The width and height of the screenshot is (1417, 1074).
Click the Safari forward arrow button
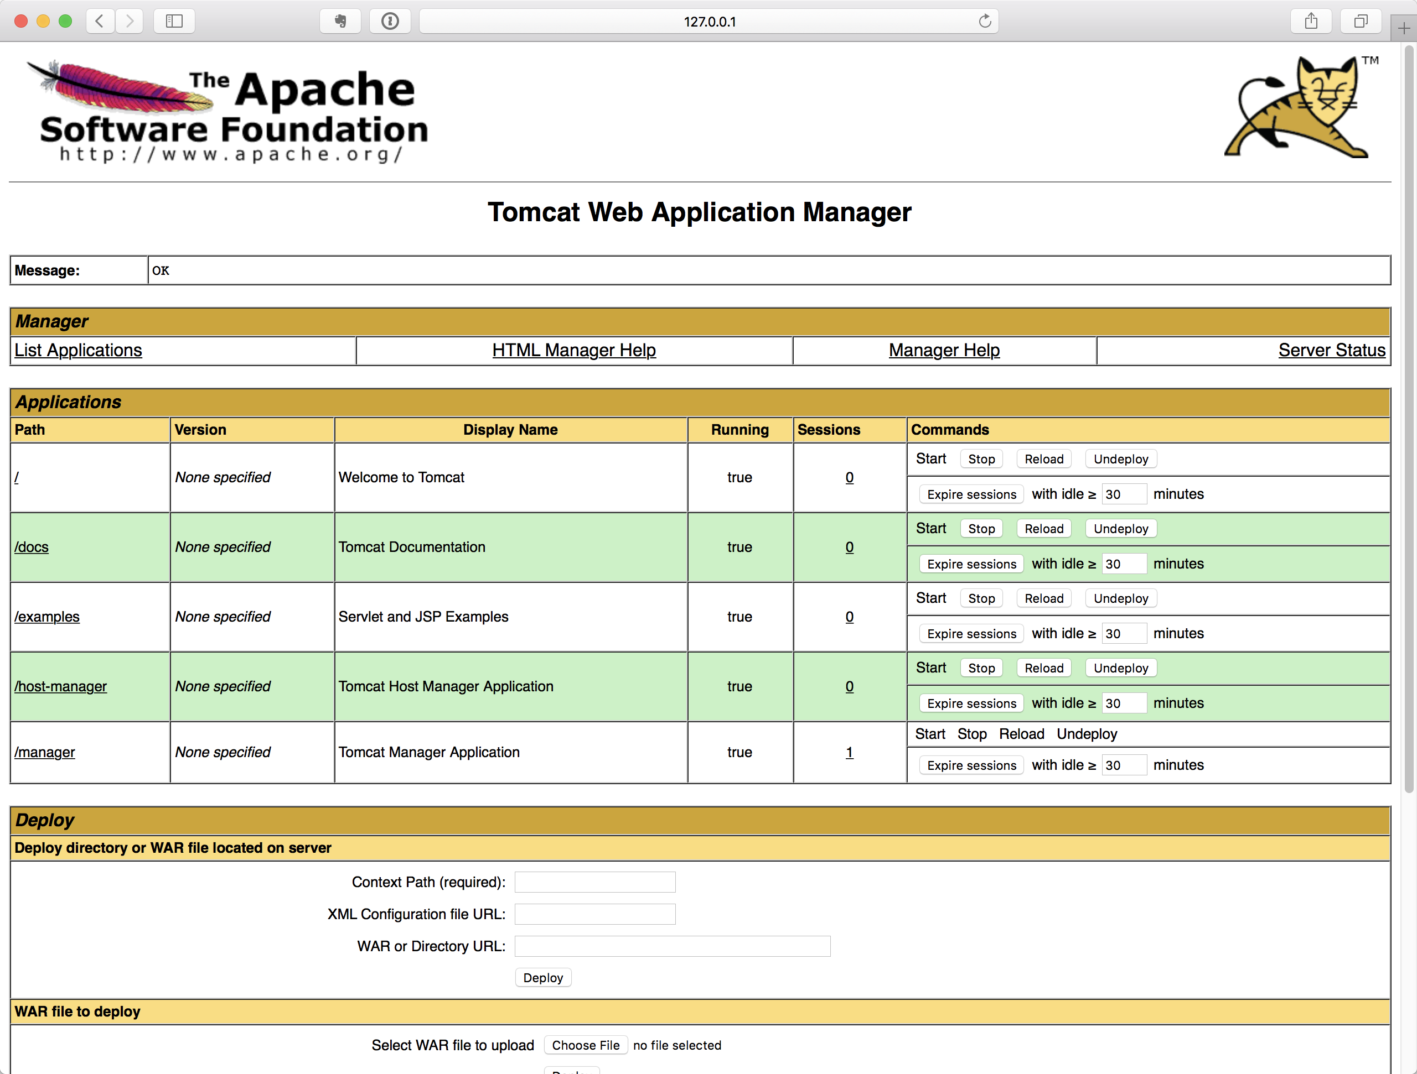point(130,21)
